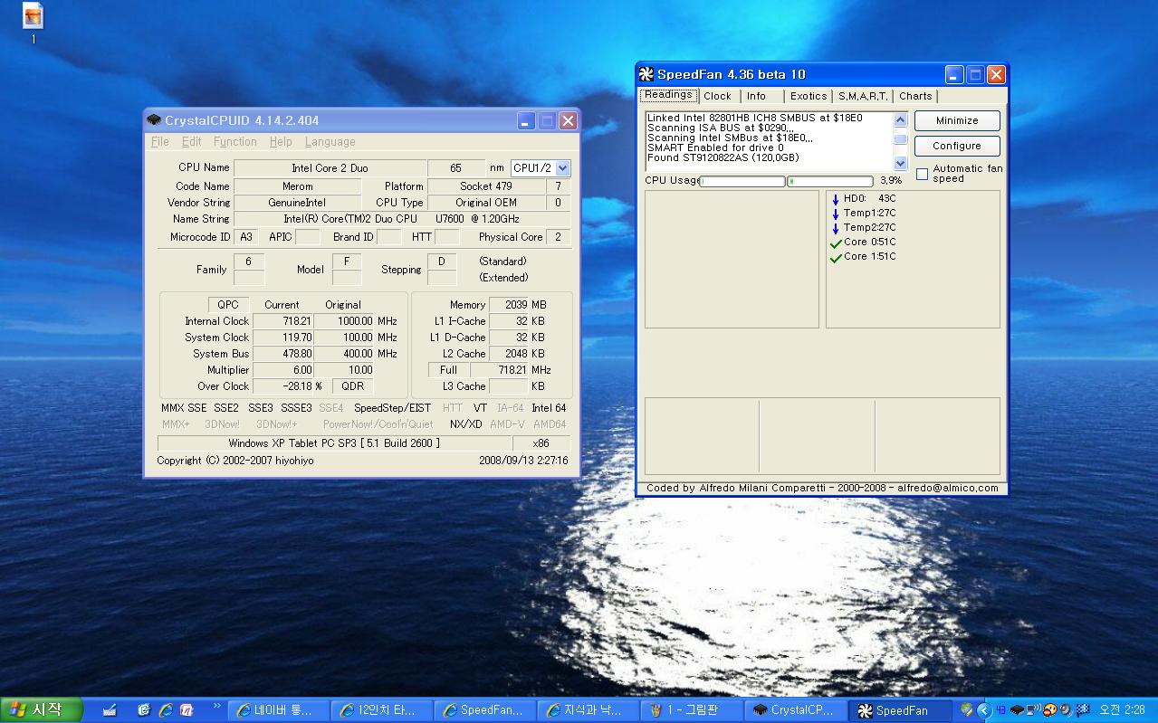Image resolution: width=1158 pixels, height=723 pixels.
Task: Select the Readings tab in SpeedFan
Action: [x=669, y=95]
